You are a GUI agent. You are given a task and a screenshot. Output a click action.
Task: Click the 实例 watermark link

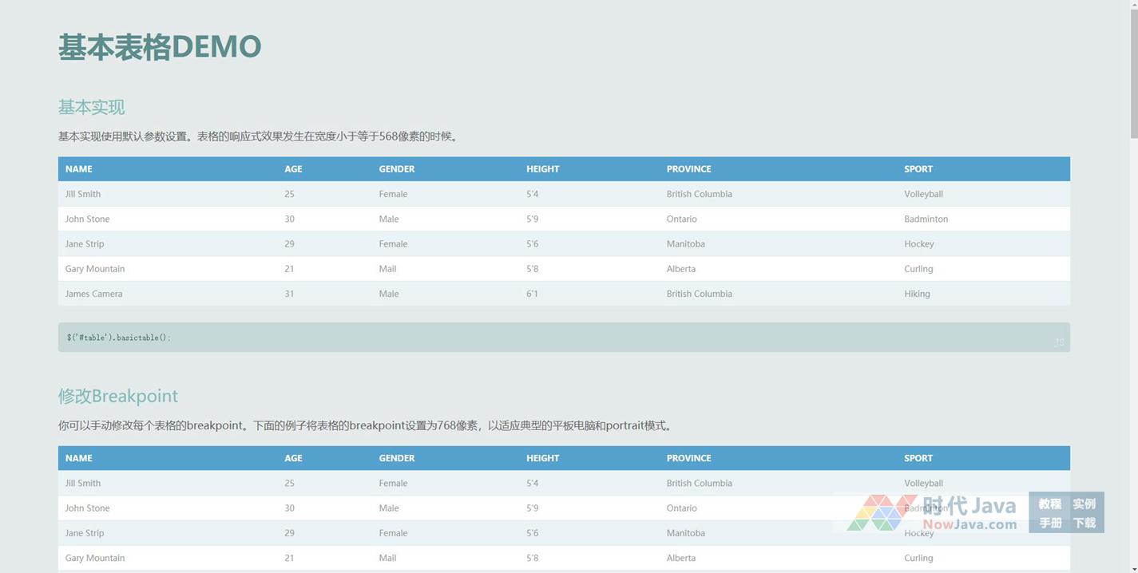click(x=1084, y=504)
